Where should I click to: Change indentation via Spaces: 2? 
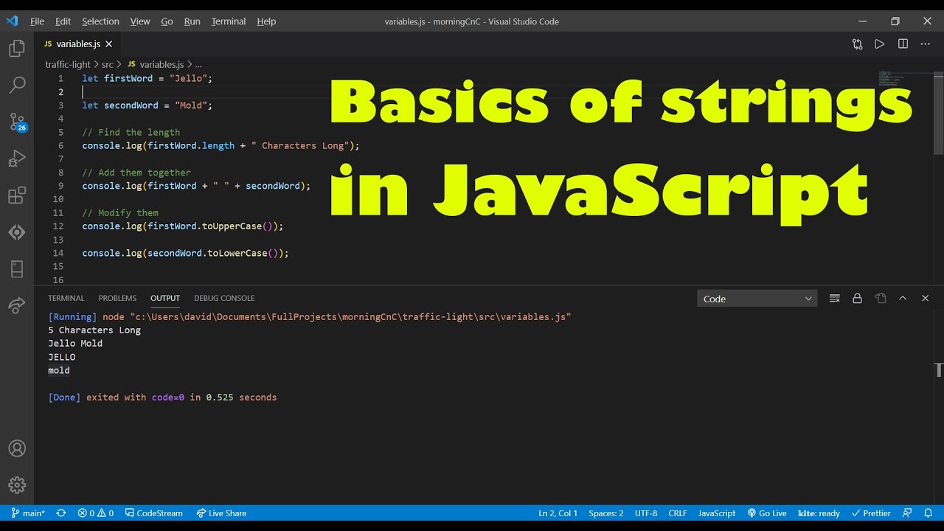point(606,513)
